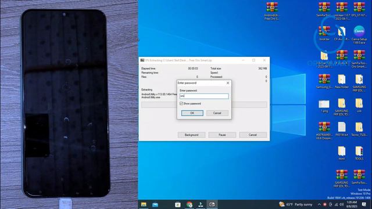Open Microsoft Store from taskbar
The width and height of the screenshot is (372, 209).
pos(178,204)
